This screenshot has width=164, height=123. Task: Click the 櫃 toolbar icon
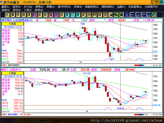pyautogui.click(x=13, y=15)
